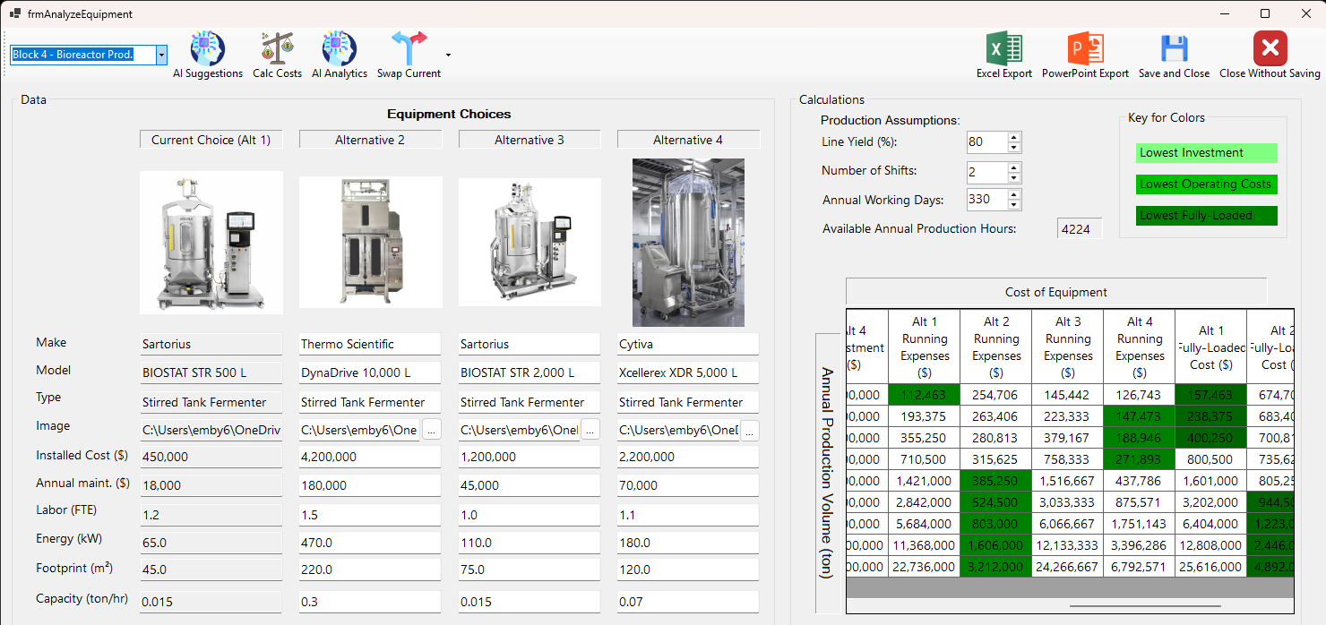The height and width of the screenshot is (625, 1326).
Task: Browse image file for Alternative 3
Action: 590,430
